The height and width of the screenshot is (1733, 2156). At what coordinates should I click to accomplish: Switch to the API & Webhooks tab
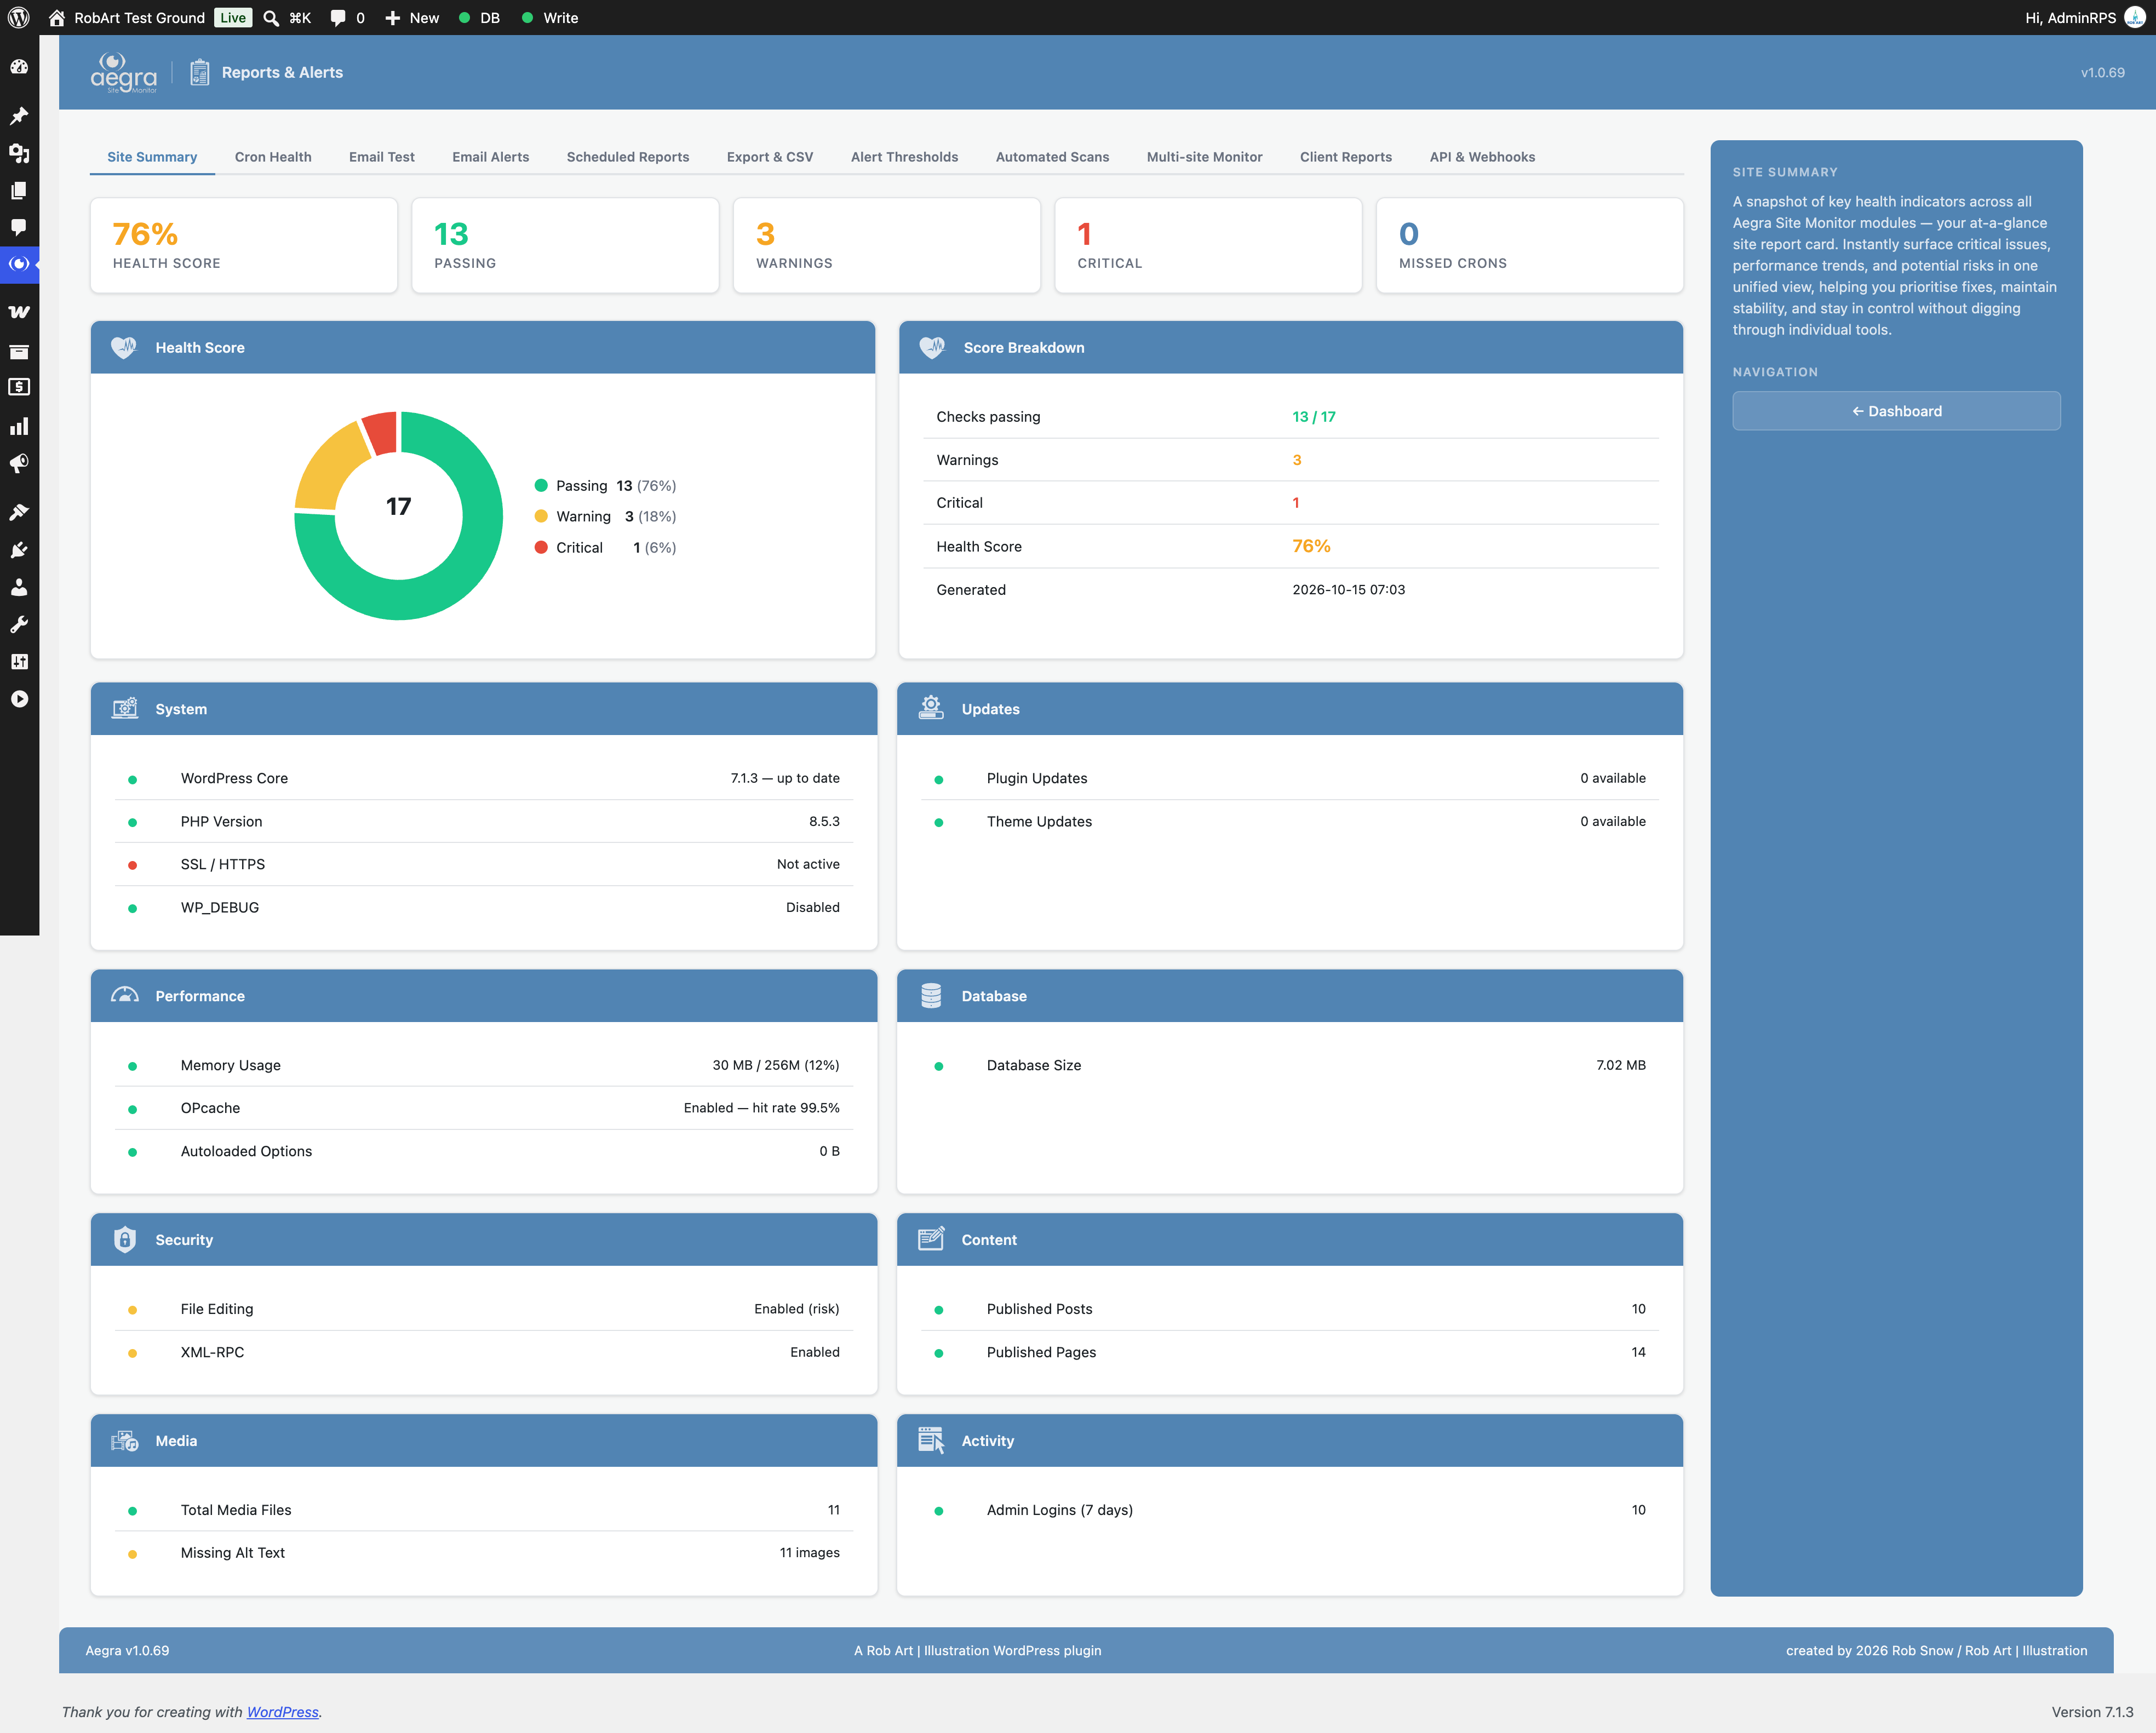(1482, 157)
